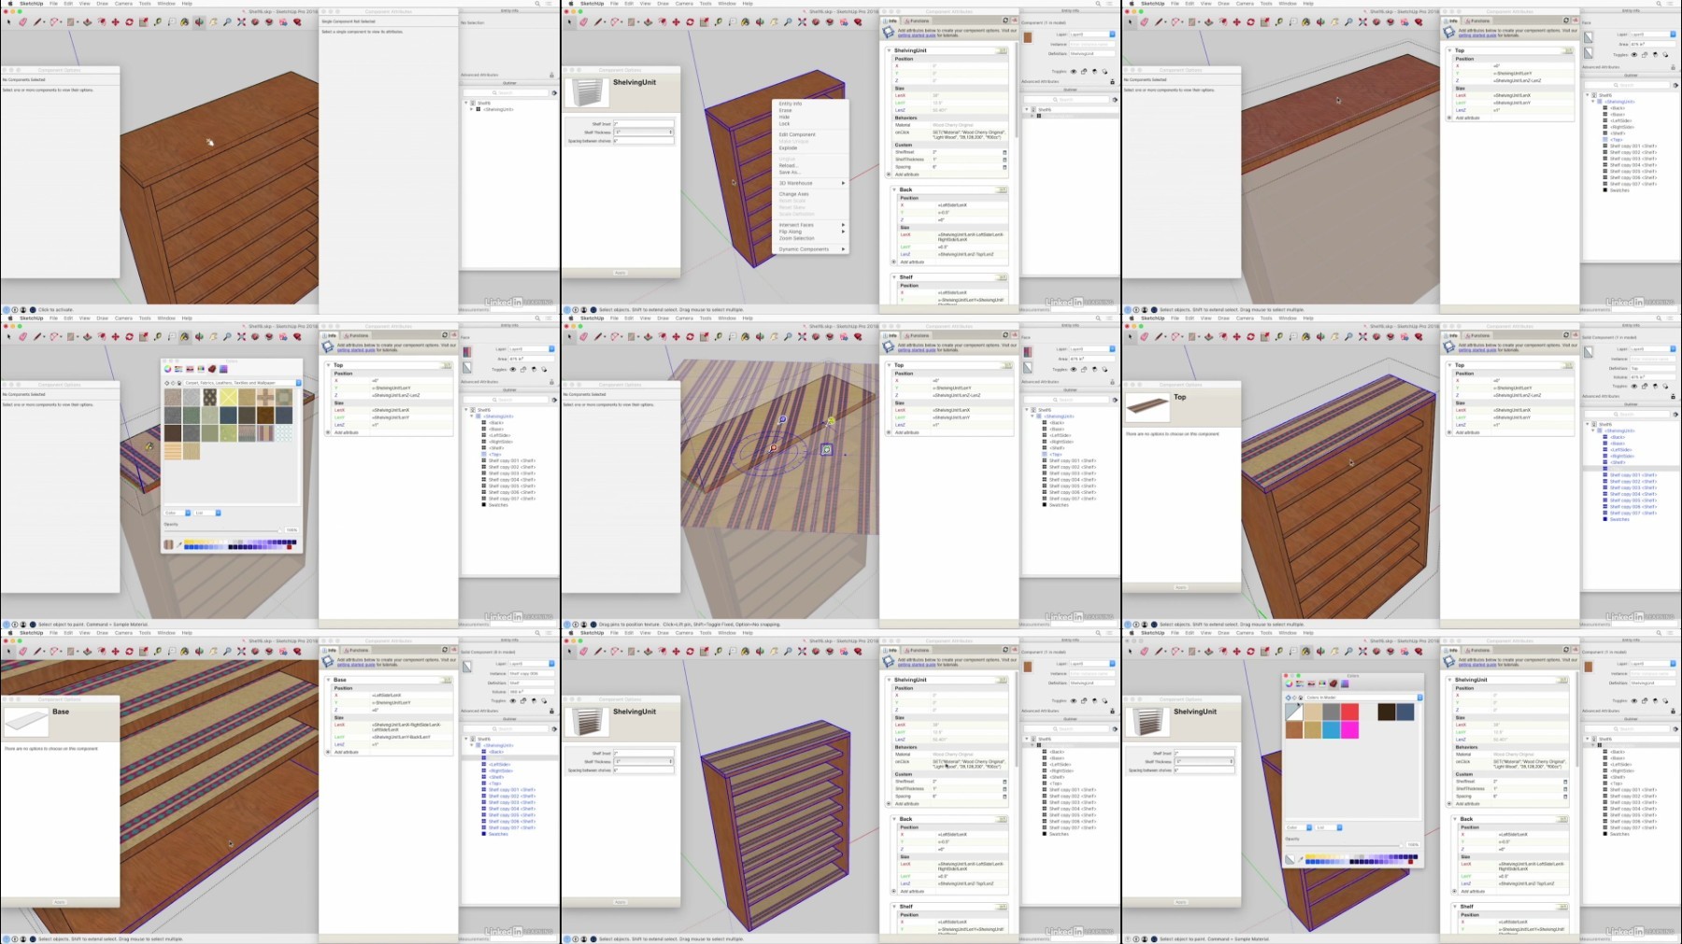
Task: Toggle cast shadows in Colors In Model frame Entity Info
Action: [x=1655, y=700]
